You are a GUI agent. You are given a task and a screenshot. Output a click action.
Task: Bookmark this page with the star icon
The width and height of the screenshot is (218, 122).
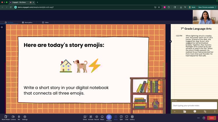tap(159, 7)
